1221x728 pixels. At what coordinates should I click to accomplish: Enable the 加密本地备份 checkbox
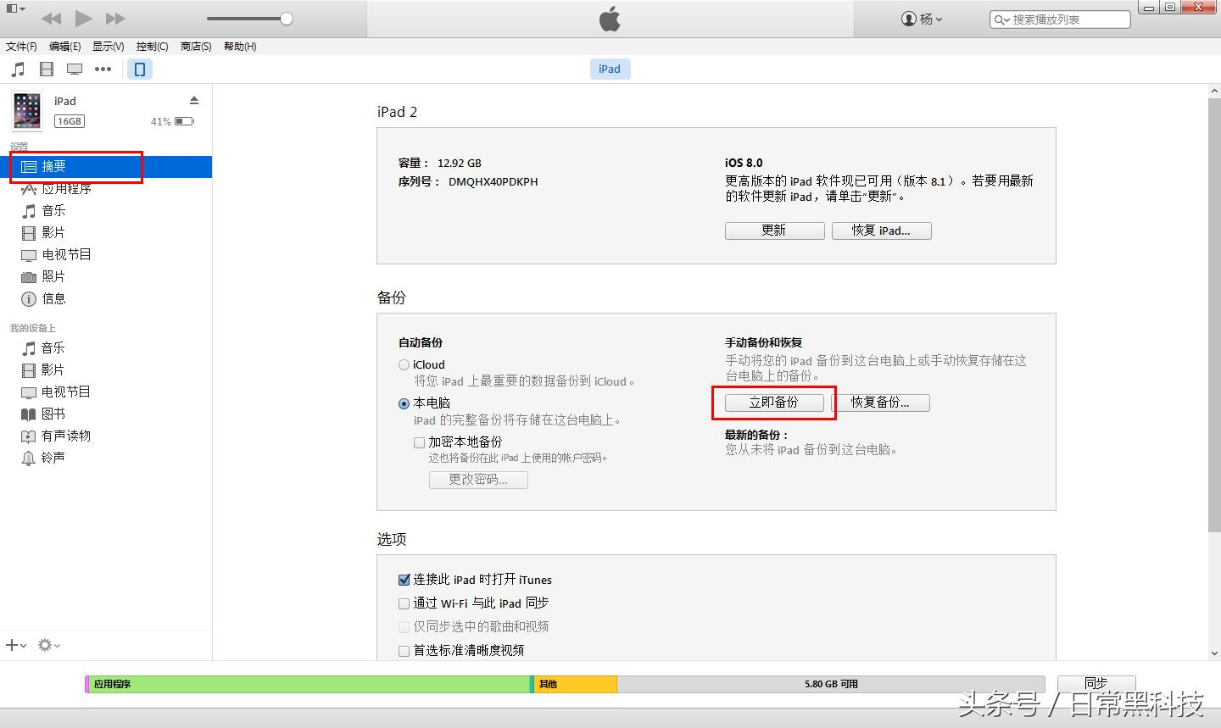[419, 442]
